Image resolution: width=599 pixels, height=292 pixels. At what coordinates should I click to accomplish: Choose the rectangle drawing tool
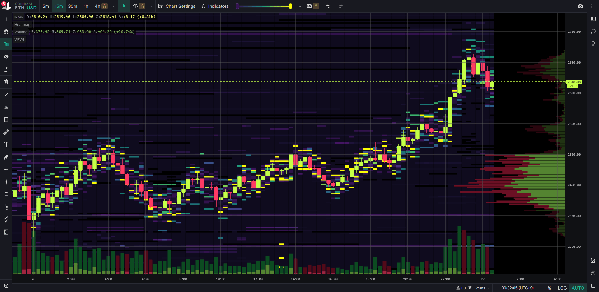coord(6,120)
